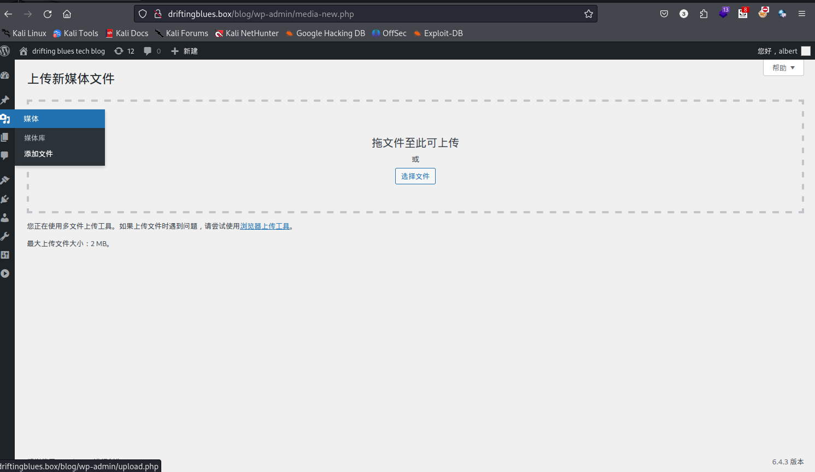This screenshot has width=815, height=472.
Task: Open the OffSec bookmark
Action: (x=389, y=33)
